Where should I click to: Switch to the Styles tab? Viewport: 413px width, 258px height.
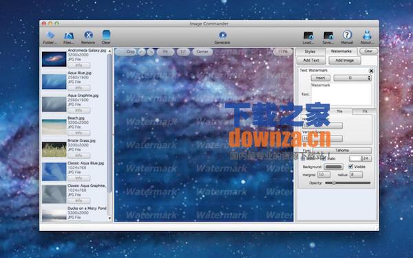[310, 52]
